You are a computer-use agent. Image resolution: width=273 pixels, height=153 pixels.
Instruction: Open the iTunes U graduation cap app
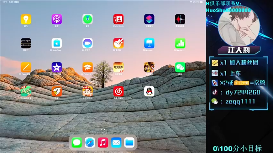click(x=87, y=67)
